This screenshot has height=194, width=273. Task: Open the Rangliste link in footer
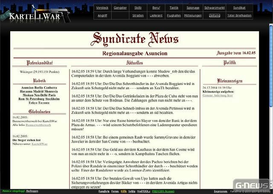tap(104, 191)
